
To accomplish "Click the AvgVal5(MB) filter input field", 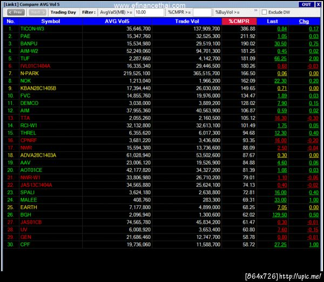I will pyautogui.click(x=149, y=12).
